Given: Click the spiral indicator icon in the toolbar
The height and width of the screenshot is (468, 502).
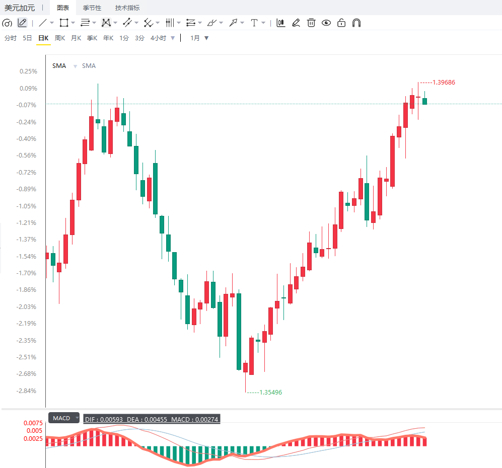Looking at the screenshot, I should pyautogui.click(x=7, y=23).
